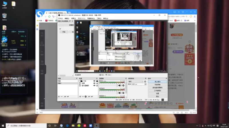This screenshot has height=128, width=229.
Task: Mute the 桌面音频 speaker icon
Action: point(120,93)
